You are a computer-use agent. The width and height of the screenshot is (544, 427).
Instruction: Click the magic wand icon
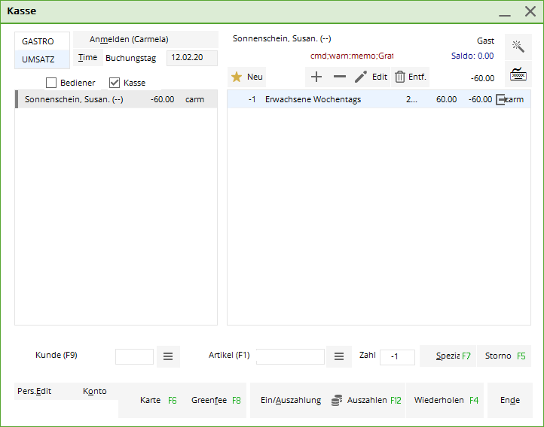(x=518, y=47)
